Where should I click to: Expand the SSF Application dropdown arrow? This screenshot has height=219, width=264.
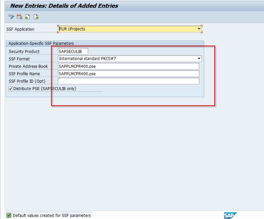pos(199,29)
